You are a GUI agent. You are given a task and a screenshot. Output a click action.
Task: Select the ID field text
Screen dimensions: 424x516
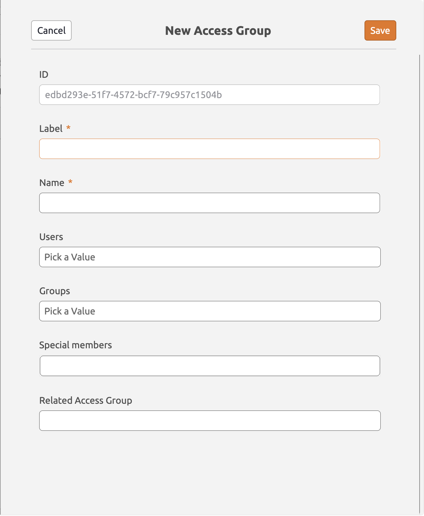(x=210, y=95)
